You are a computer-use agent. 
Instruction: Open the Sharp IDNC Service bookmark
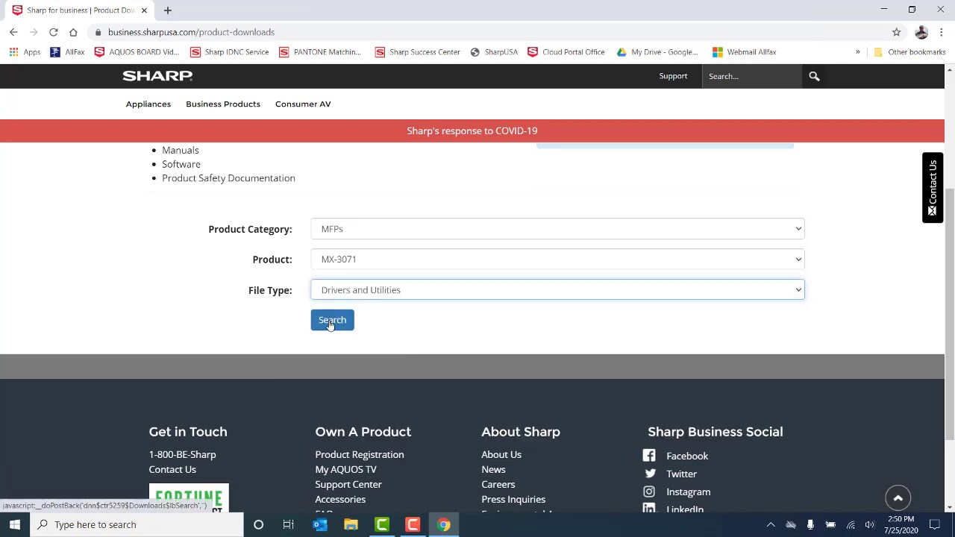tap(229, 52)
